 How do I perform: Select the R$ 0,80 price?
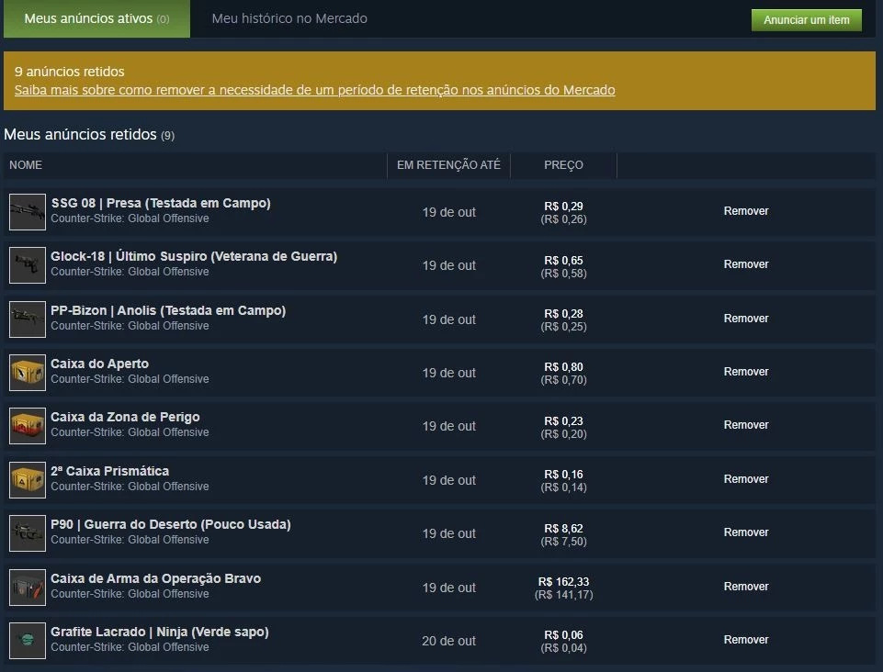point(563,367)
